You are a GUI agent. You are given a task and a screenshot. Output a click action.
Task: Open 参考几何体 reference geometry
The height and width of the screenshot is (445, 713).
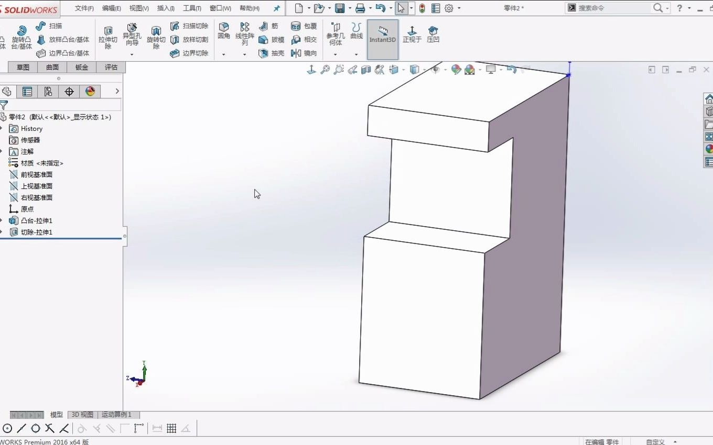[336, 34]
